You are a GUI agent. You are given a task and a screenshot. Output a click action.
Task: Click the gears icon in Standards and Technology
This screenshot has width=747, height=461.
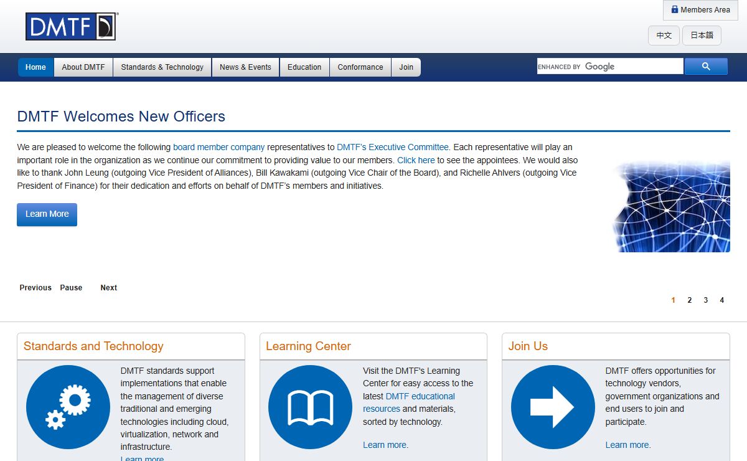click(x=68, y=407)
